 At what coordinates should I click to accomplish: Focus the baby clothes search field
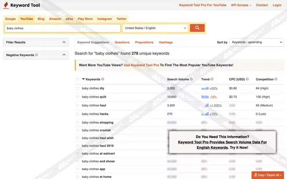coord(63,28)
